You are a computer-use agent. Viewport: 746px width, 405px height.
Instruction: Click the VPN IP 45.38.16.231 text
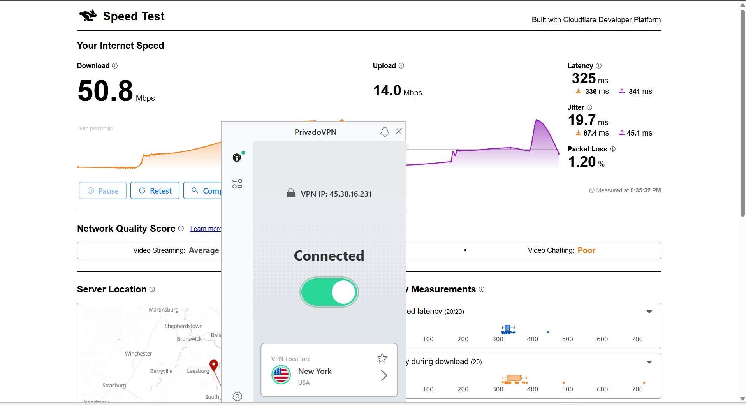pos(336,194)
